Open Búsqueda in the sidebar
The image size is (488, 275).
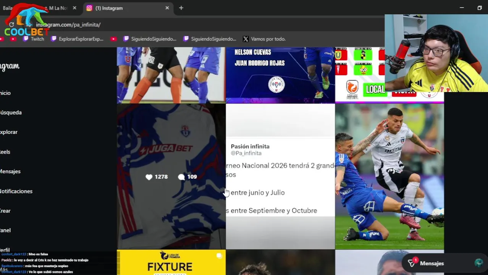point(11,113)
